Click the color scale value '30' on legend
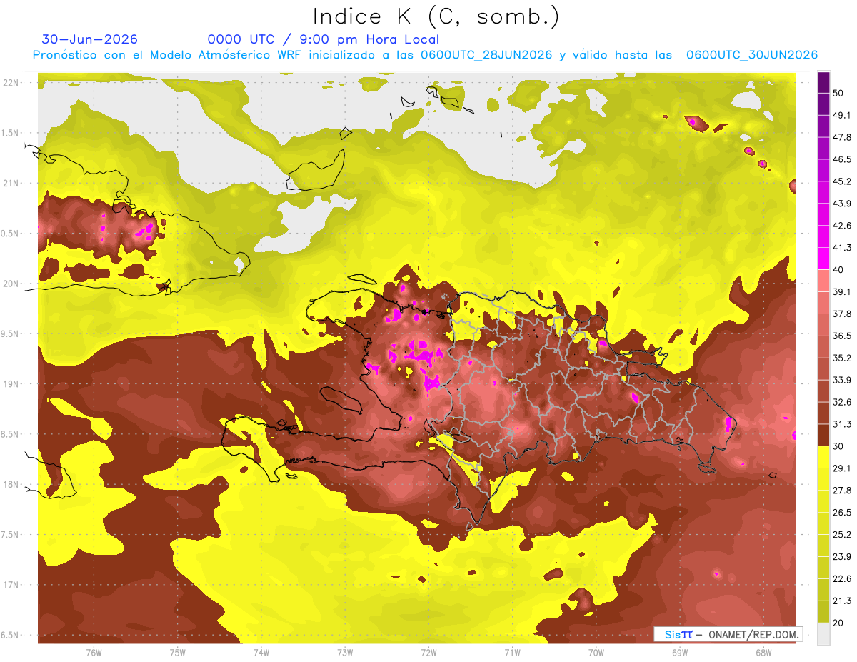Screen dimensions: 857x662 839,446
